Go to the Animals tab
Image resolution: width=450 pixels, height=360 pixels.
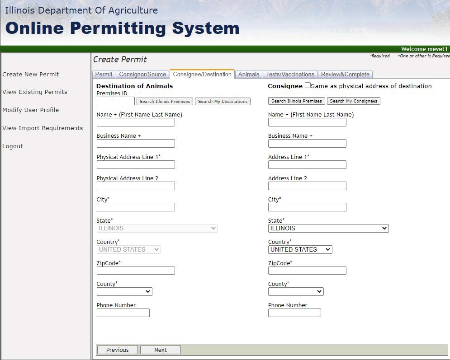coord(249,74)
